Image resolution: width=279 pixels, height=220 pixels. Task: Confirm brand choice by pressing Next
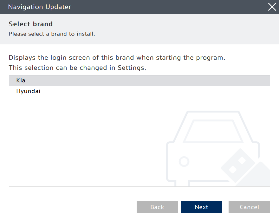coord(201,207)
